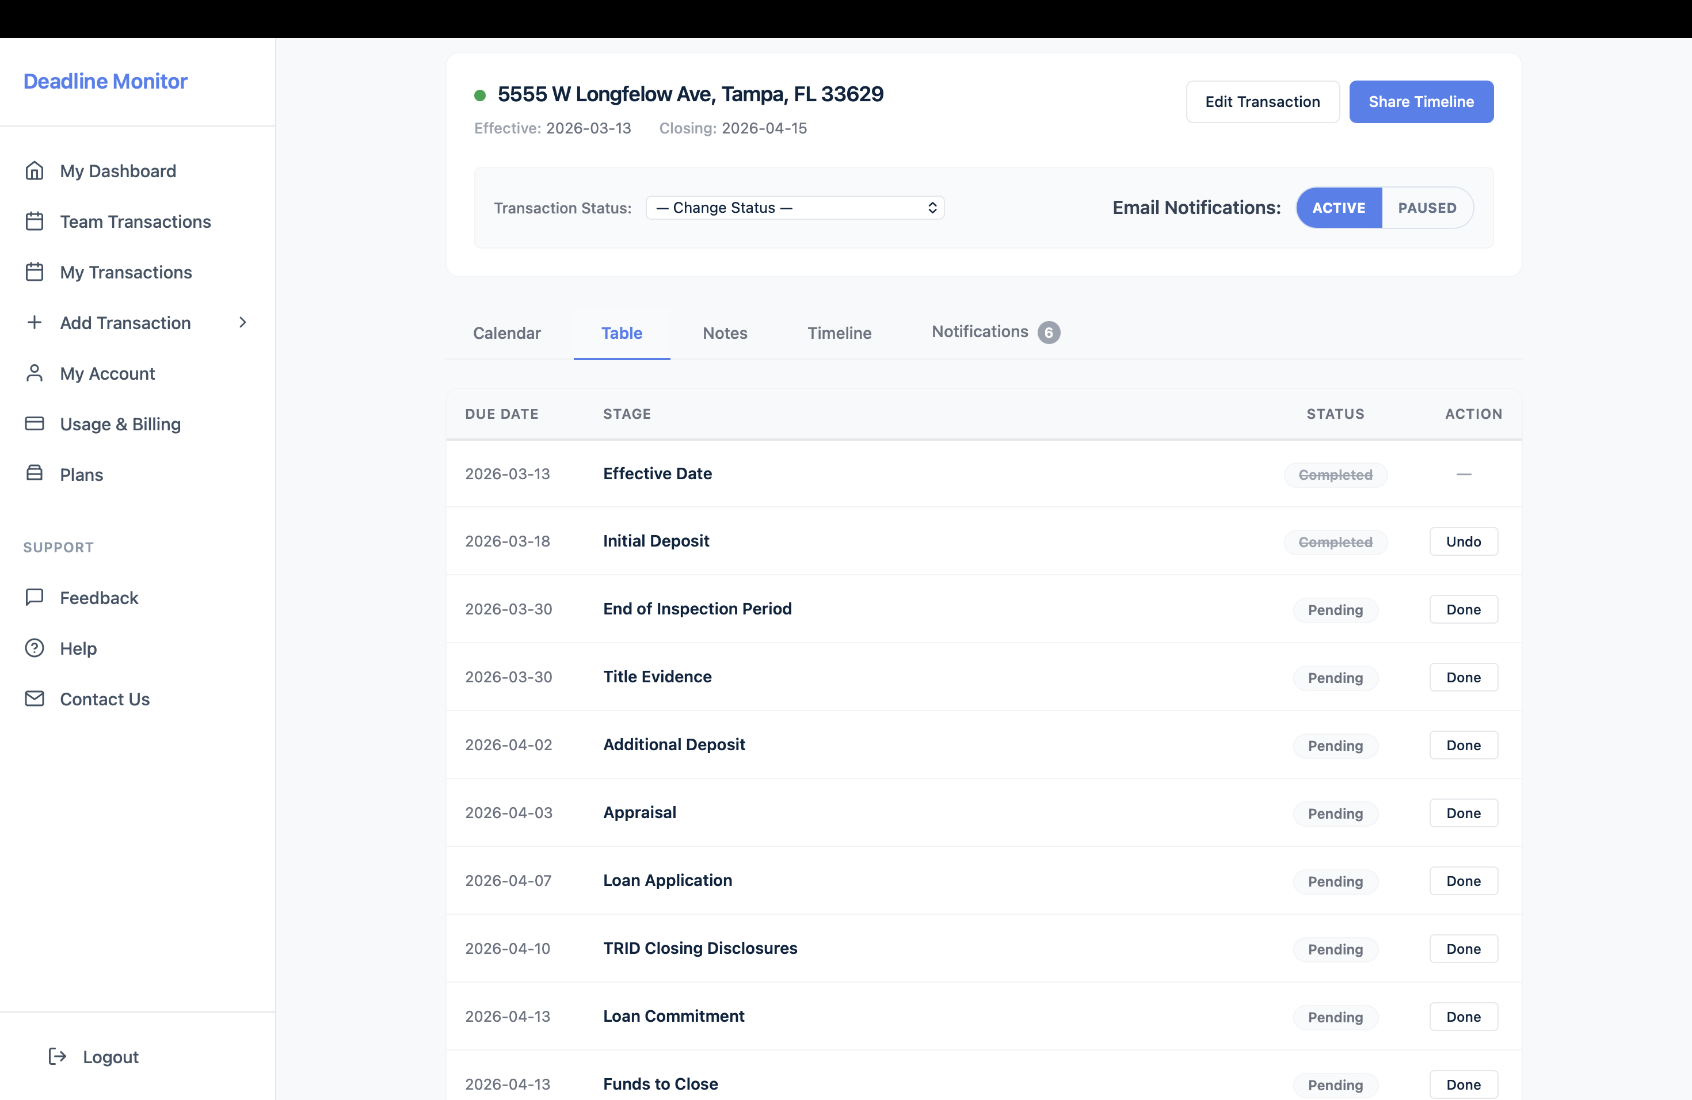Viewport: 1692px width, 1100px height.
Task: Expand the Add Transaction chevron
Action: (x=242, y=323)
